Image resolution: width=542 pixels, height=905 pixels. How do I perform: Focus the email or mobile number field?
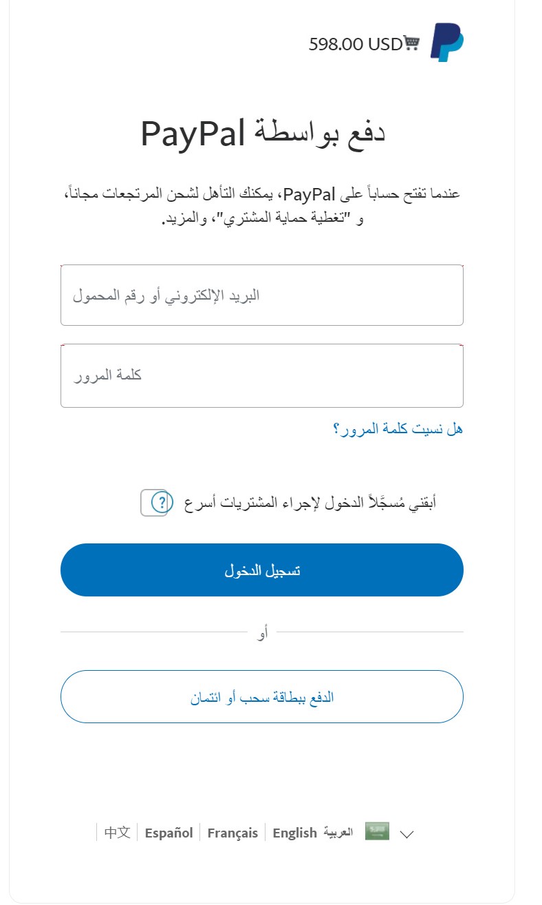[x=262, y=295]
